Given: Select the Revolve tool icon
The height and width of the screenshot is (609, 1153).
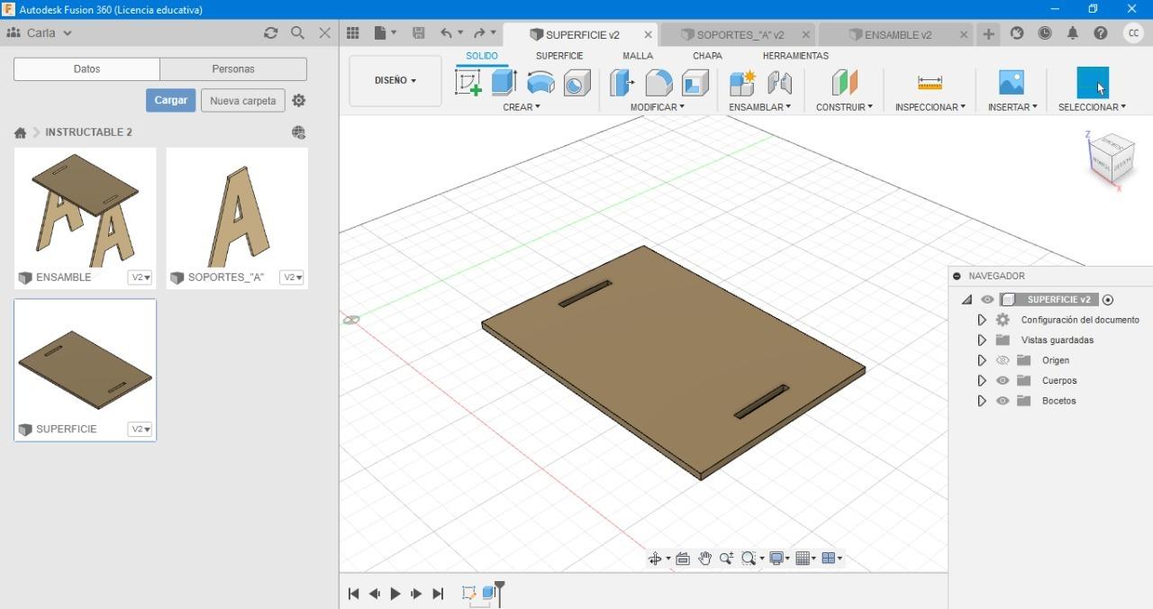Looking at the screenshot, I should pyautogui.click(x=540, y=83).
